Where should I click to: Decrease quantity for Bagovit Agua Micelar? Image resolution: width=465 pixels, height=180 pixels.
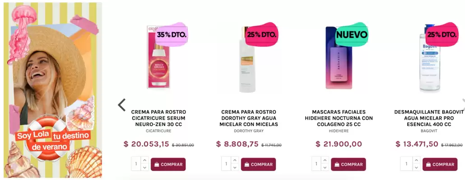(416, 167)
